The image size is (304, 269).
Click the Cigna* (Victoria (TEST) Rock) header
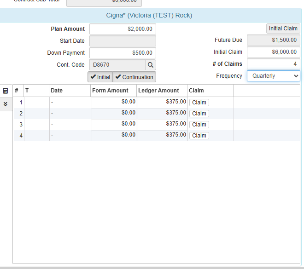tap(149, 15)
